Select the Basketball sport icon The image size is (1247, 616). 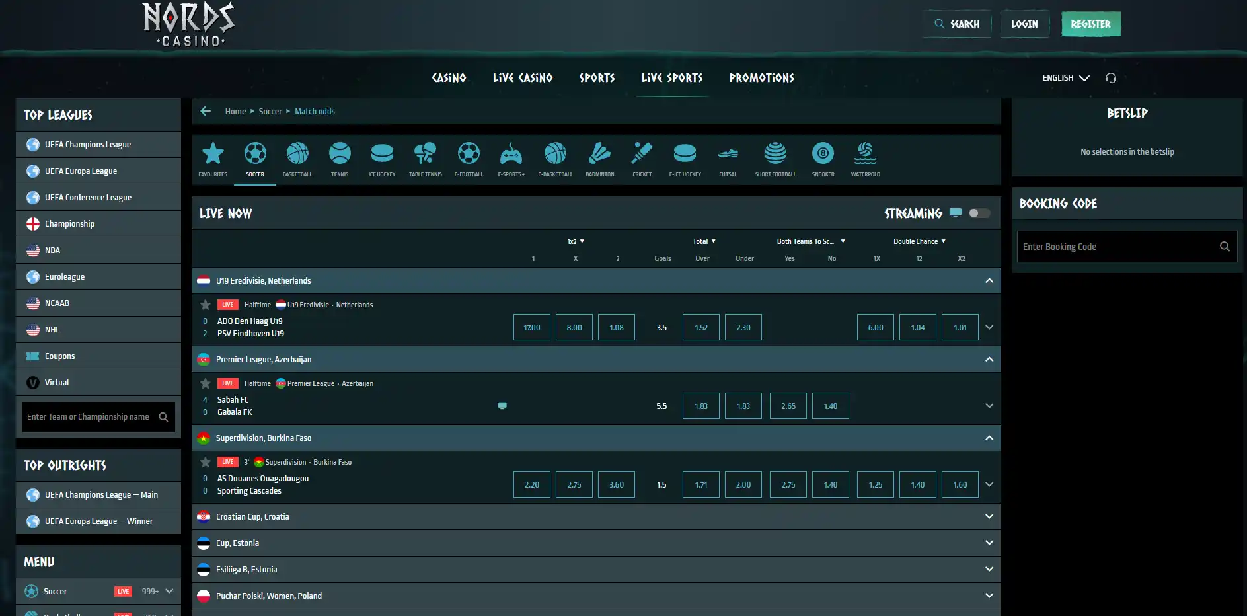click(297, 159)
